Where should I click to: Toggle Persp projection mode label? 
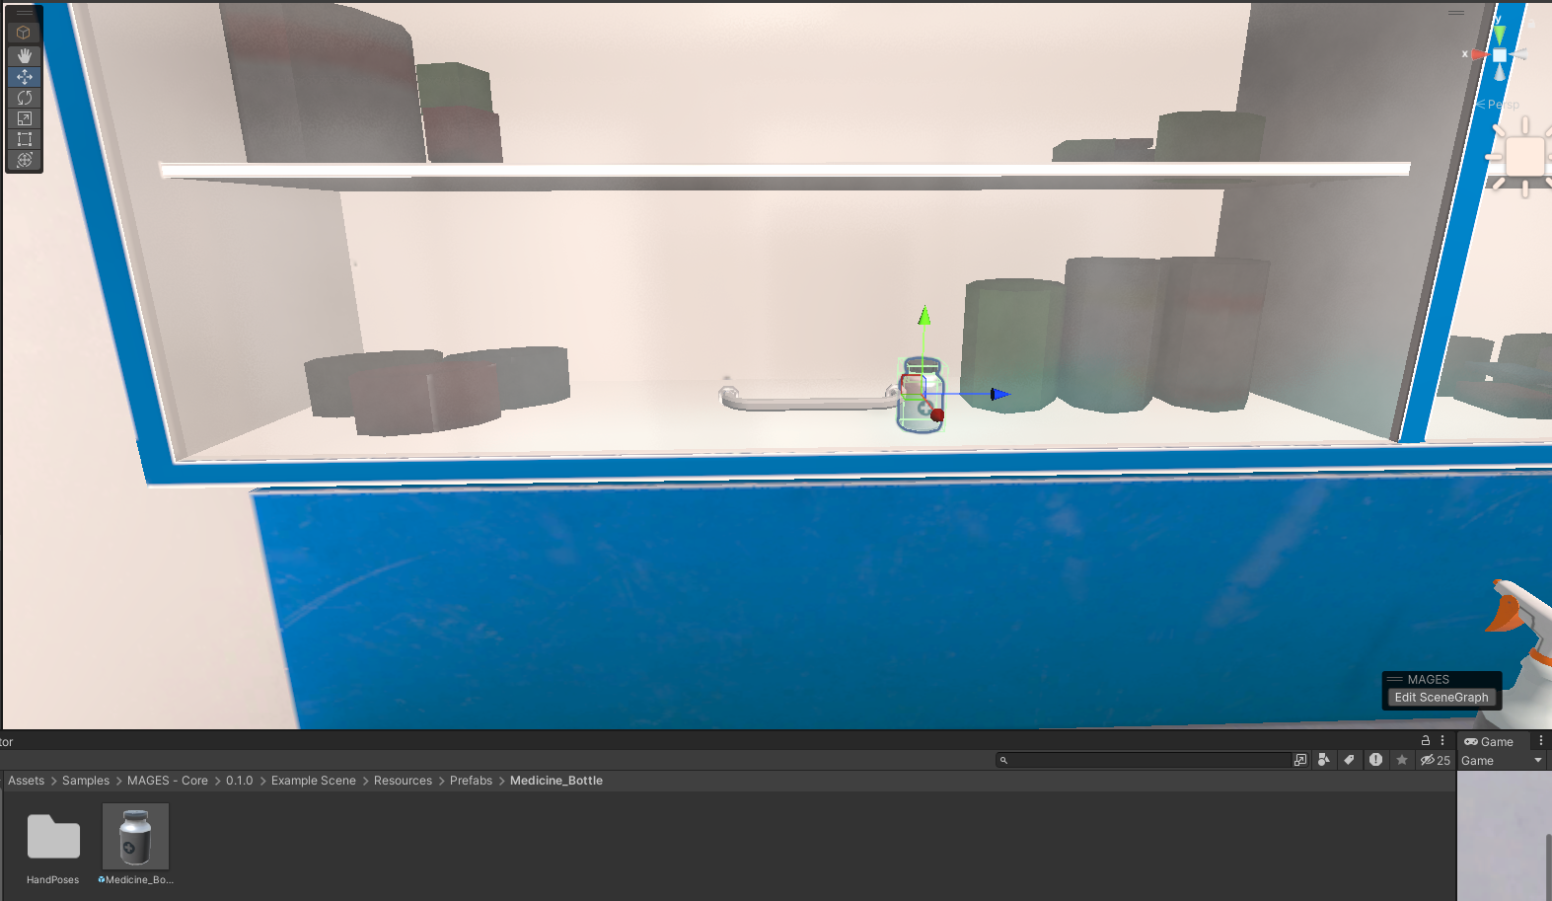tap(1502, 105)
